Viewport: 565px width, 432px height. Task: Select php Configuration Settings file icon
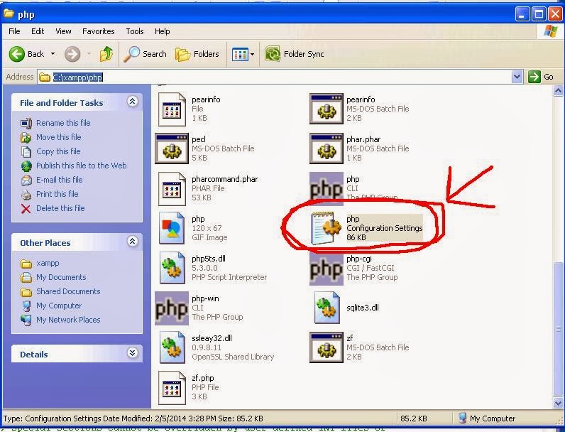point(326,228)
